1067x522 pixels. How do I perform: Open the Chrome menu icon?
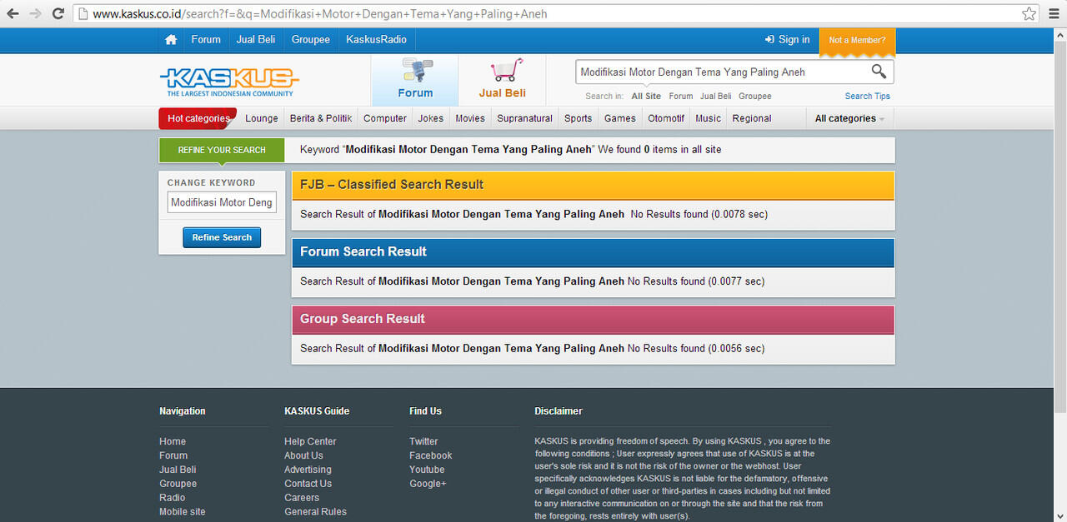click(1054, 13)
